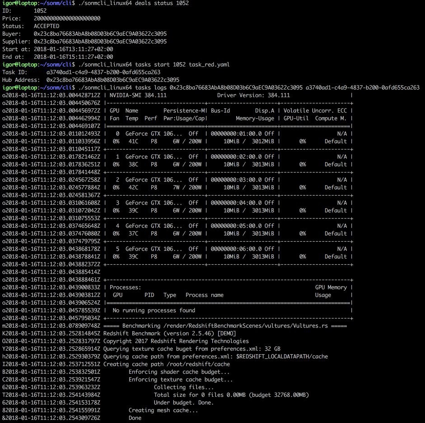Viewport: 425px width, 423px height.
Task: Click the 42C temperature reading
Action: pyautogui.click(x=131, y=188)
